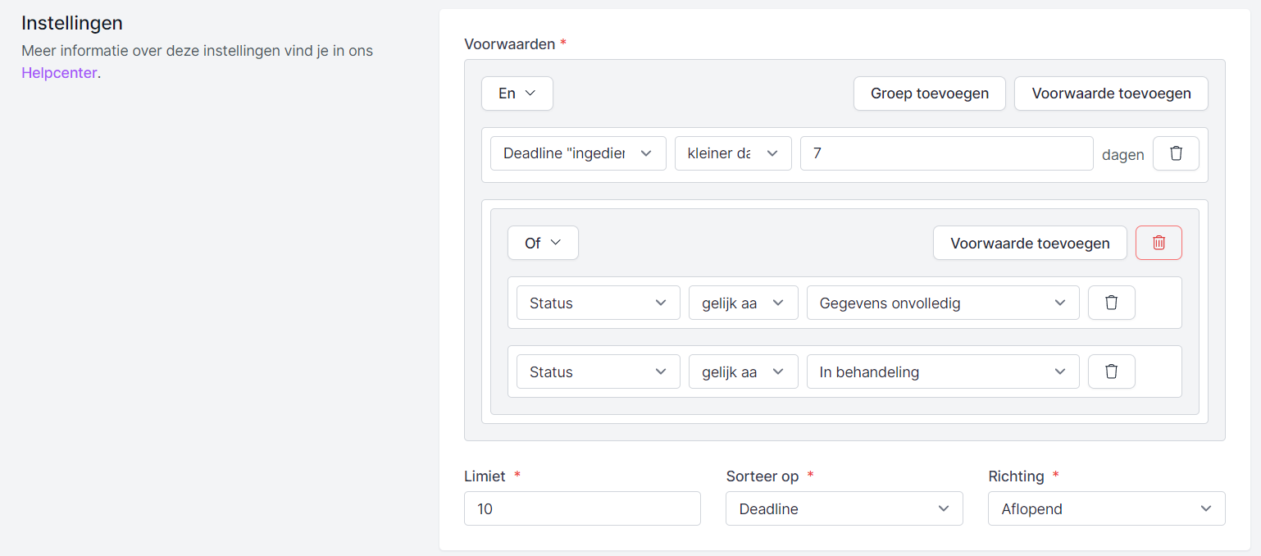Expand the Deadline "ingediend" field dropdown
Image resolution: width=1261 pixels, height=556 pixels.
pos(577,153)
